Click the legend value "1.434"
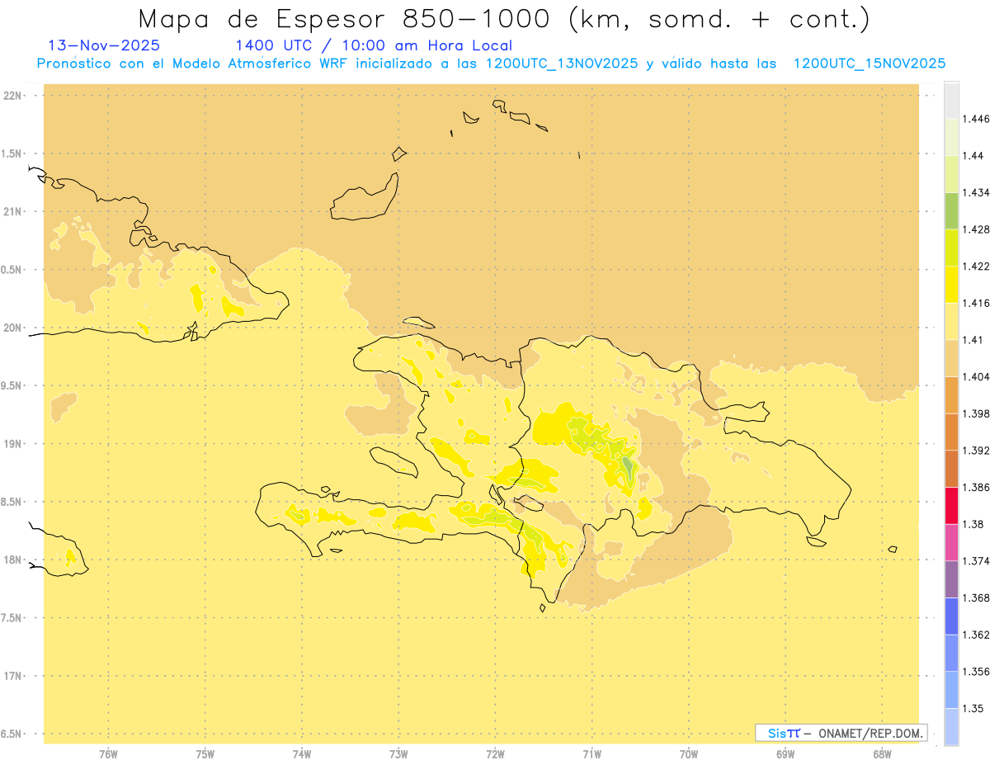The height and width of the screenshot is (765, 990). tap(976, 192)
